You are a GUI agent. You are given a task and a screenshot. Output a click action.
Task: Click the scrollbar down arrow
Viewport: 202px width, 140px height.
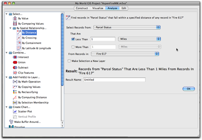pyautogui.click(x=62, y=126)
